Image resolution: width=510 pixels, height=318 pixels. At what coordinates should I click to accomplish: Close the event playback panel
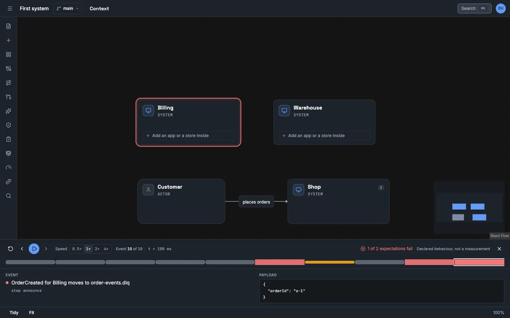click(499, 249)
